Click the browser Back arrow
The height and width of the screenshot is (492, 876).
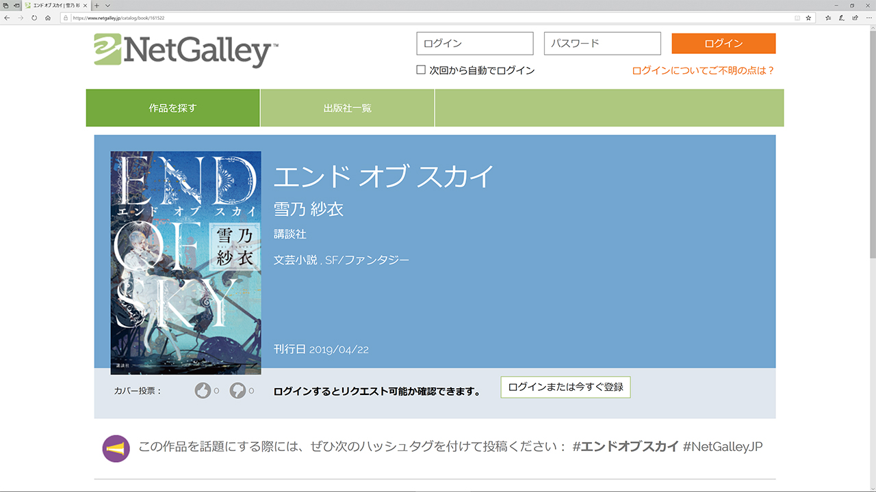[7, 18]
